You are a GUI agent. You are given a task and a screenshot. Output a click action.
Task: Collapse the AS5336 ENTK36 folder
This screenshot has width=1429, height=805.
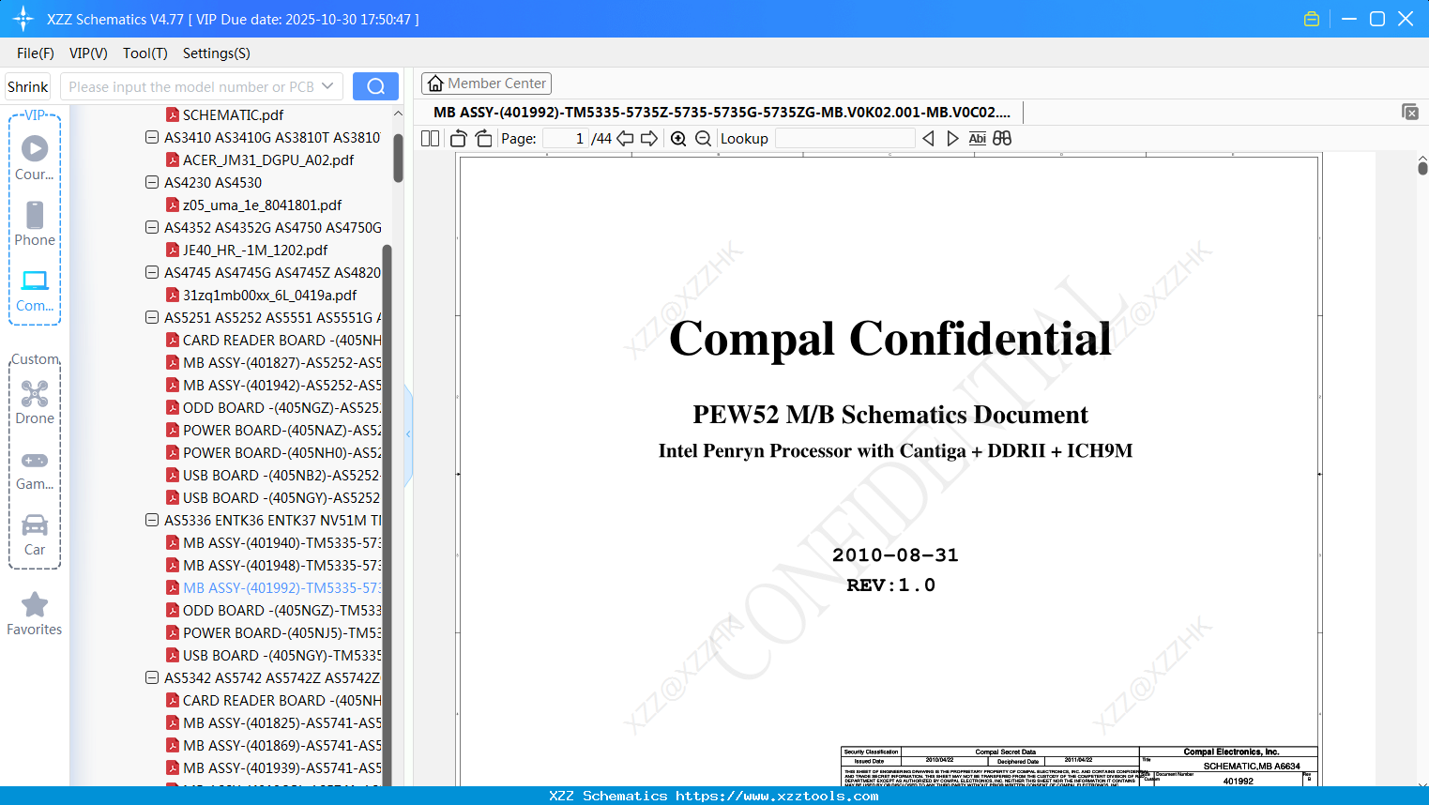(152, 520)
